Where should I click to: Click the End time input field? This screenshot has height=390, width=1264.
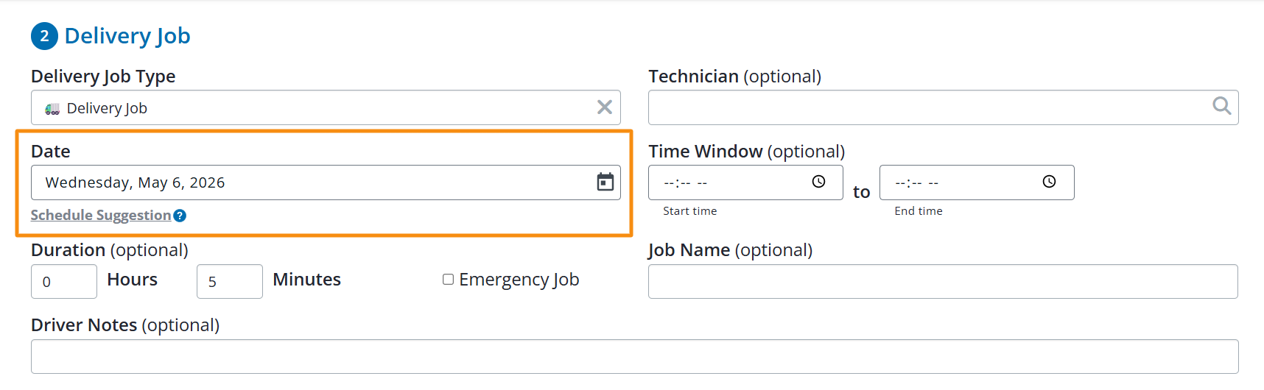pyautogui.click(x=977, y=182)
